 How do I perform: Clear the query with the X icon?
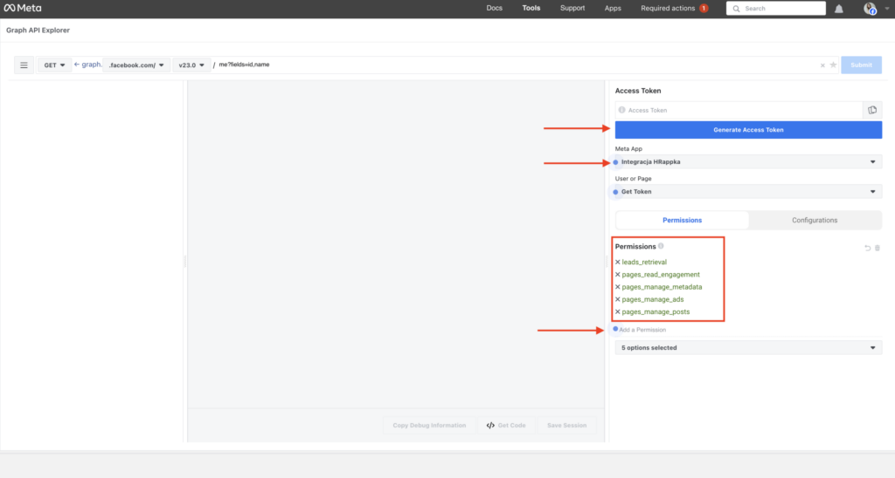pyautogui.click(x=822, y=65)
